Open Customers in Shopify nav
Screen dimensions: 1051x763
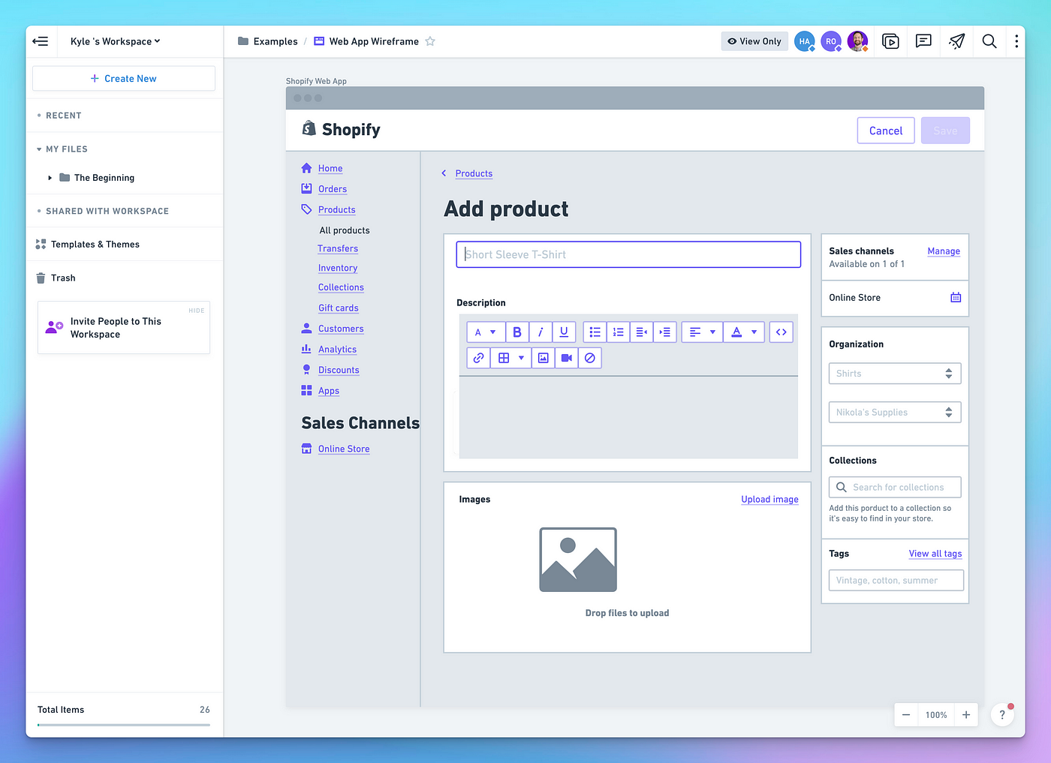tap(341, 329)
